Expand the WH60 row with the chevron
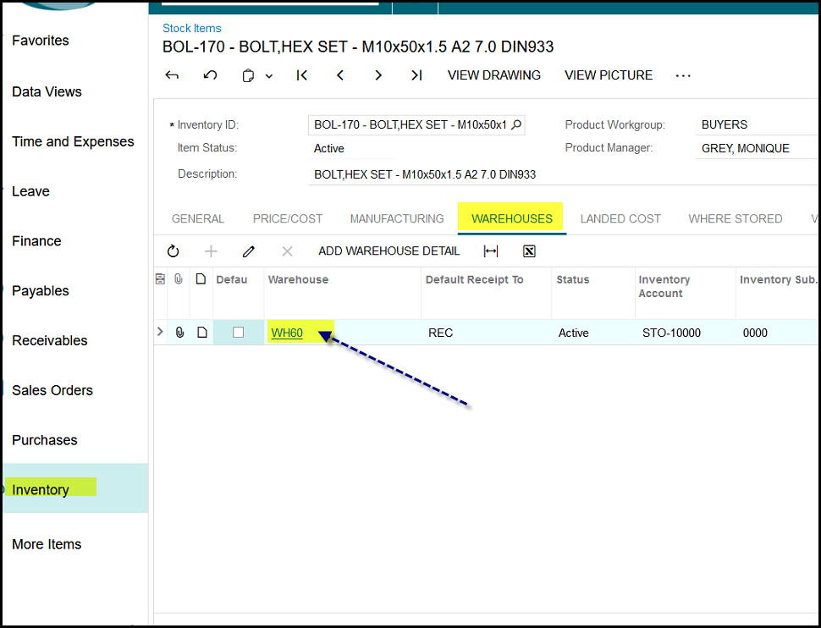The width and height of the screenshot is (821, 628). pos(161,333)
